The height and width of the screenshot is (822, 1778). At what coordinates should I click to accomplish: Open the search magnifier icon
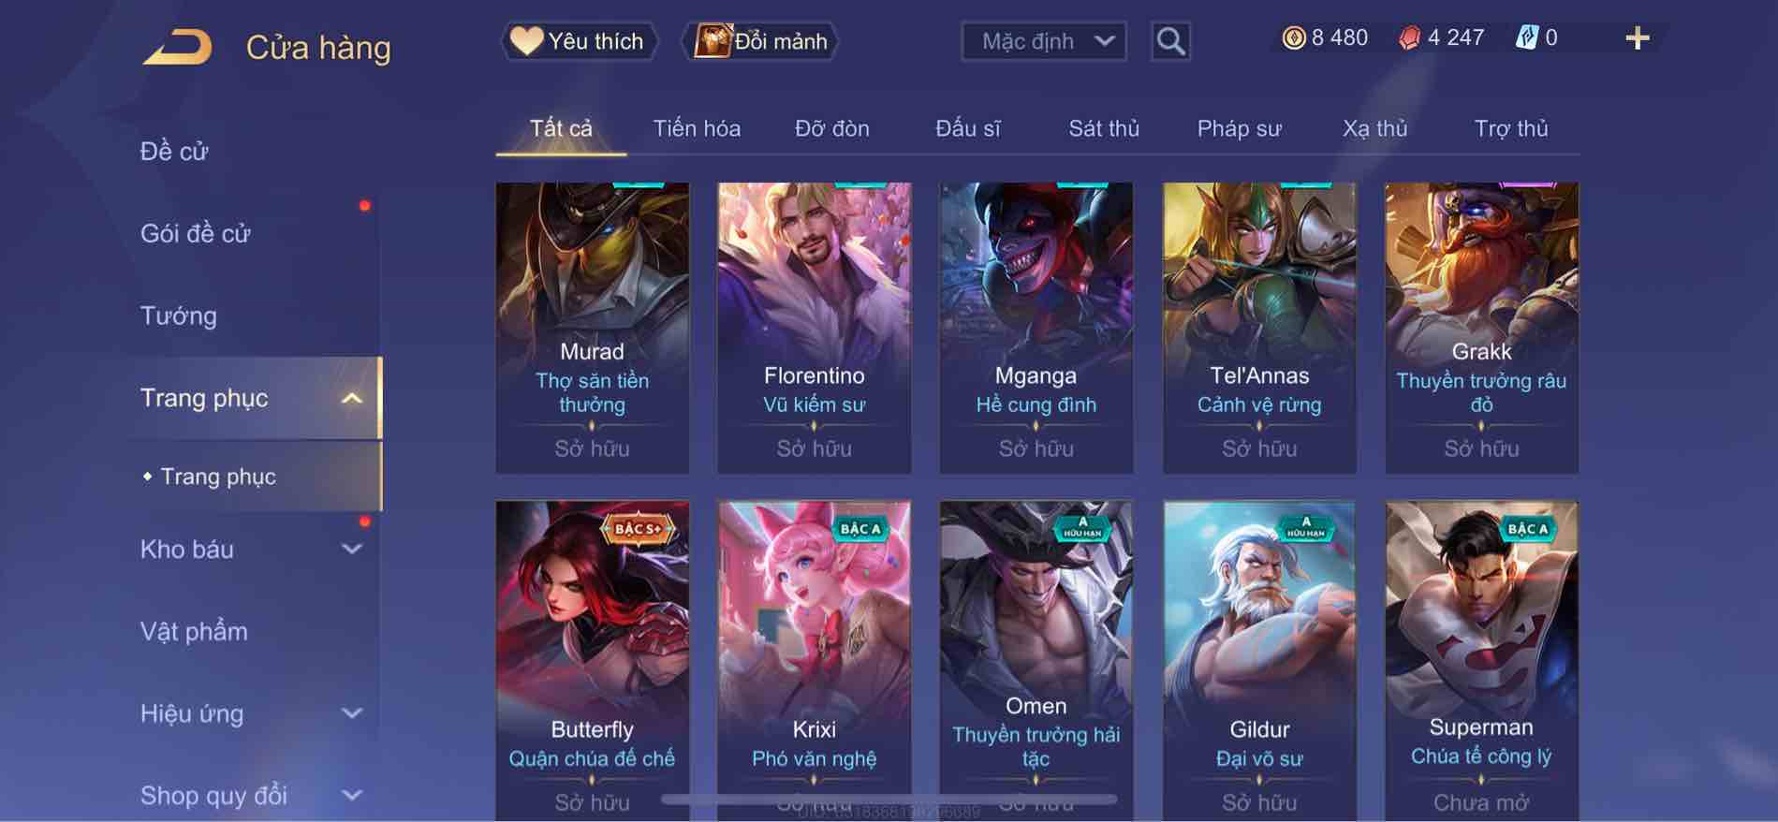click(x=1170, y=41)
